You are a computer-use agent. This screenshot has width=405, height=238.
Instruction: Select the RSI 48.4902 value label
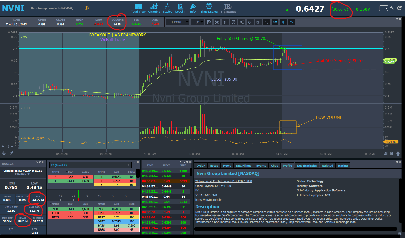[x=390, y=142]
